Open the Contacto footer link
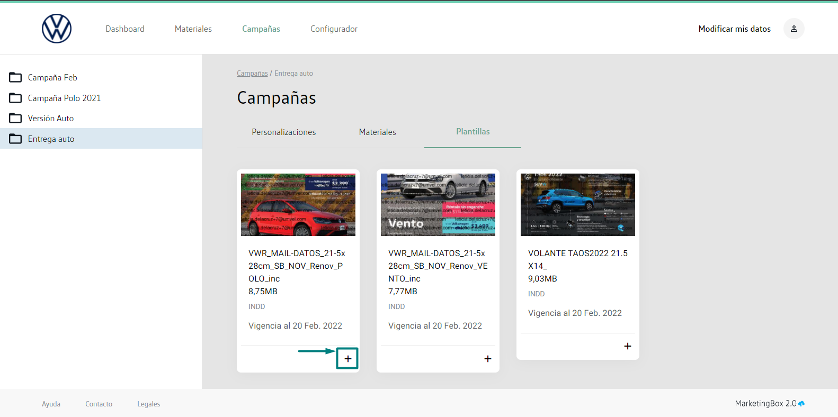Screen dimensions: 838x417 tap(99, 404)
